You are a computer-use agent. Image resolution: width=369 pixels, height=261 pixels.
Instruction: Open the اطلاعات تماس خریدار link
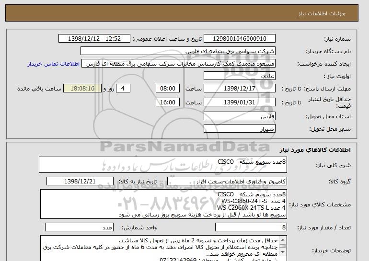[53, 64]
